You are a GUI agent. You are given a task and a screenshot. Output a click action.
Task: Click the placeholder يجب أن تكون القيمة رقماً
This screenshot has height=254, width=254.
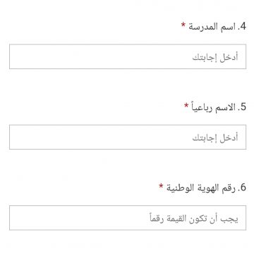coord(193,219)
